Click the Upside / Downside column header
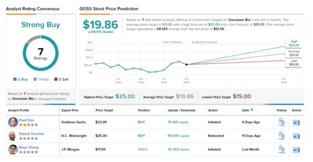313x162 pixels. click(181, 111)
